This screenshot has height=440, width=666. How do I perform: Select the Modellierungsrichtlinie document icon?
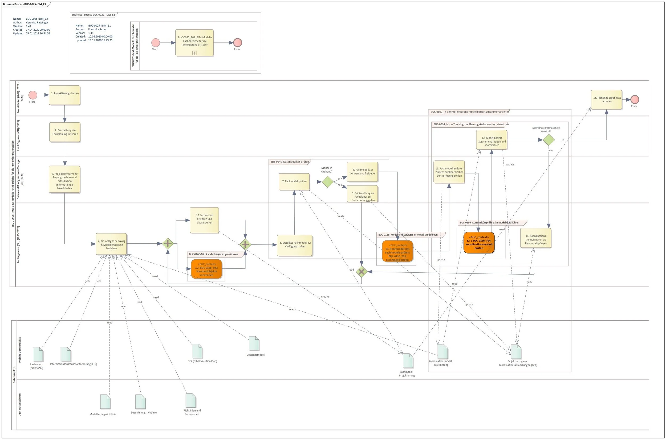pyautogui.click(x=105, y=402)
